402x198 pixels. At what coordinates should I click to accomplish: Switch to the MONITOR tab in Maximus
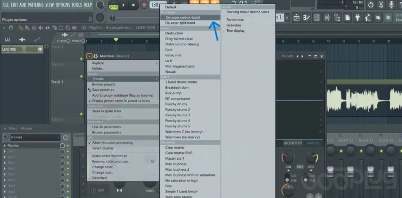[293, 143]
